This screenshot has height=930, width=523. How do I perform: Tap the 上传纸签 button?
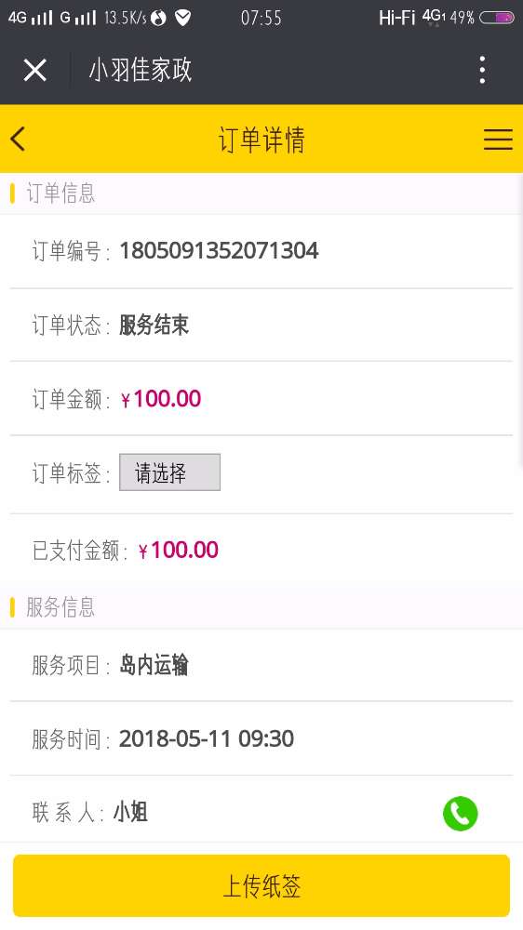point(261,886)
